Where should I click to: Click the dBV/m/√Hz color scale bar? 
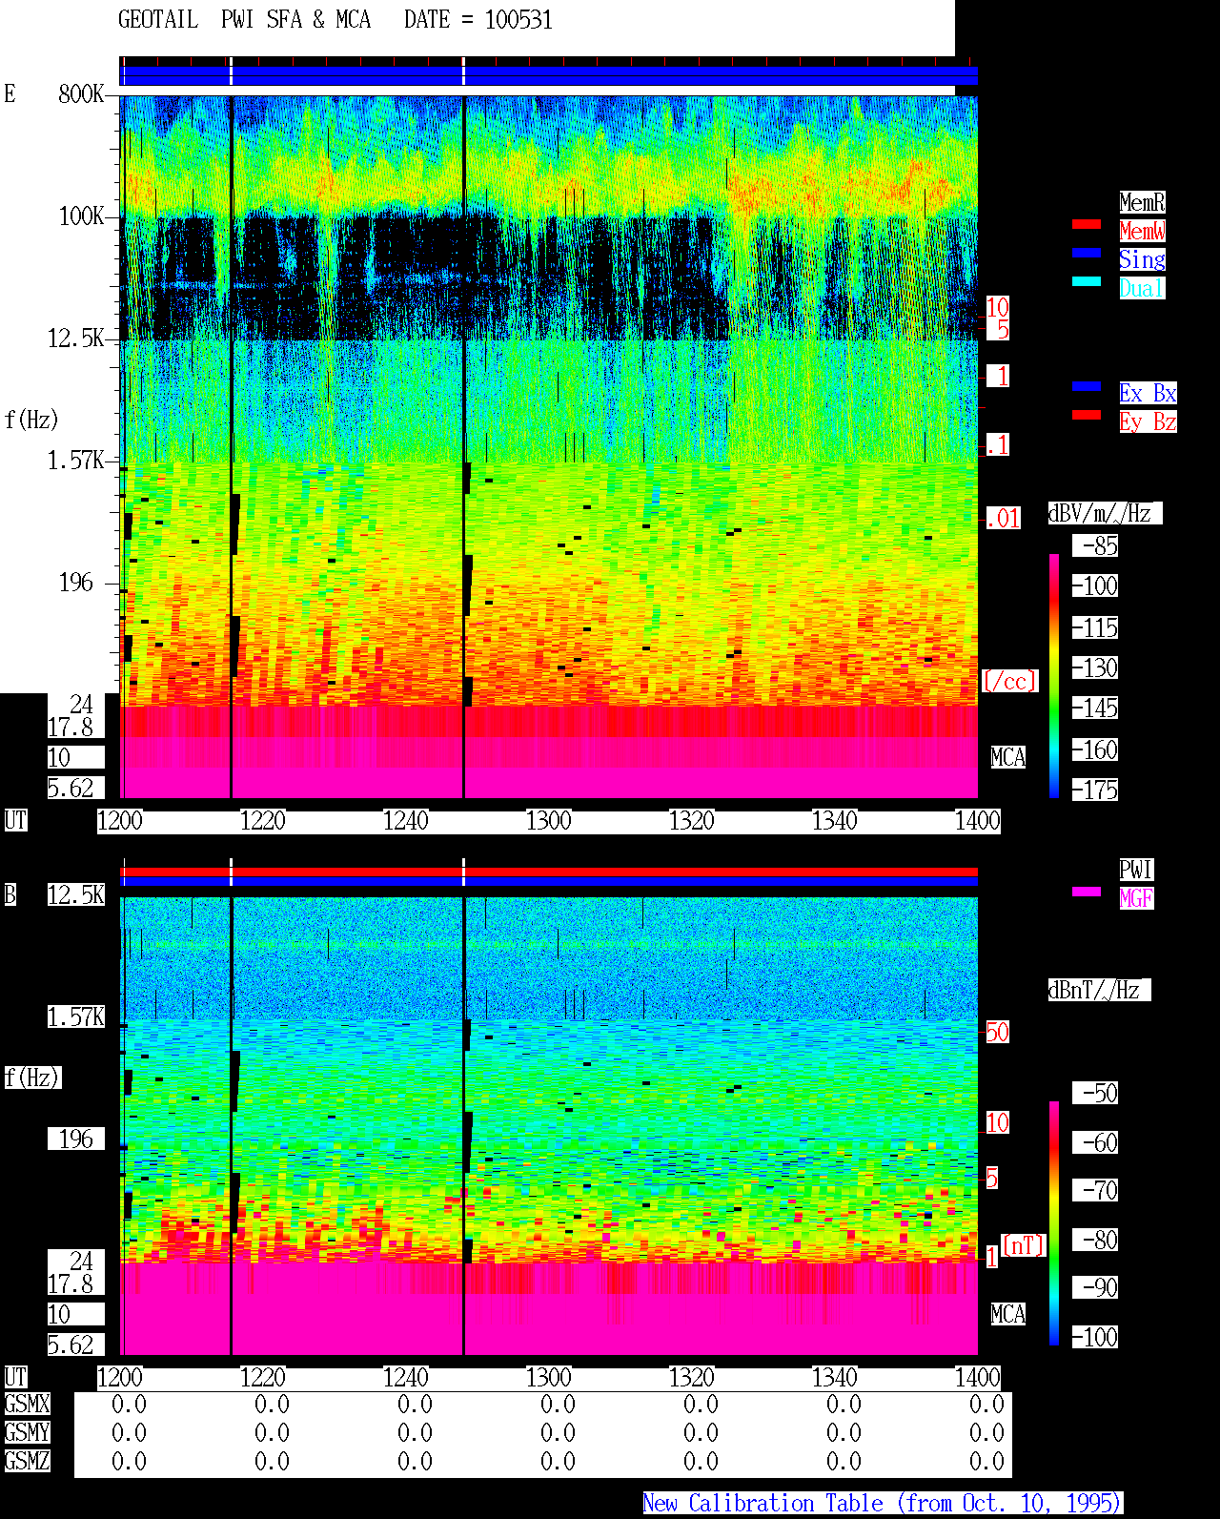[1054, 675]
